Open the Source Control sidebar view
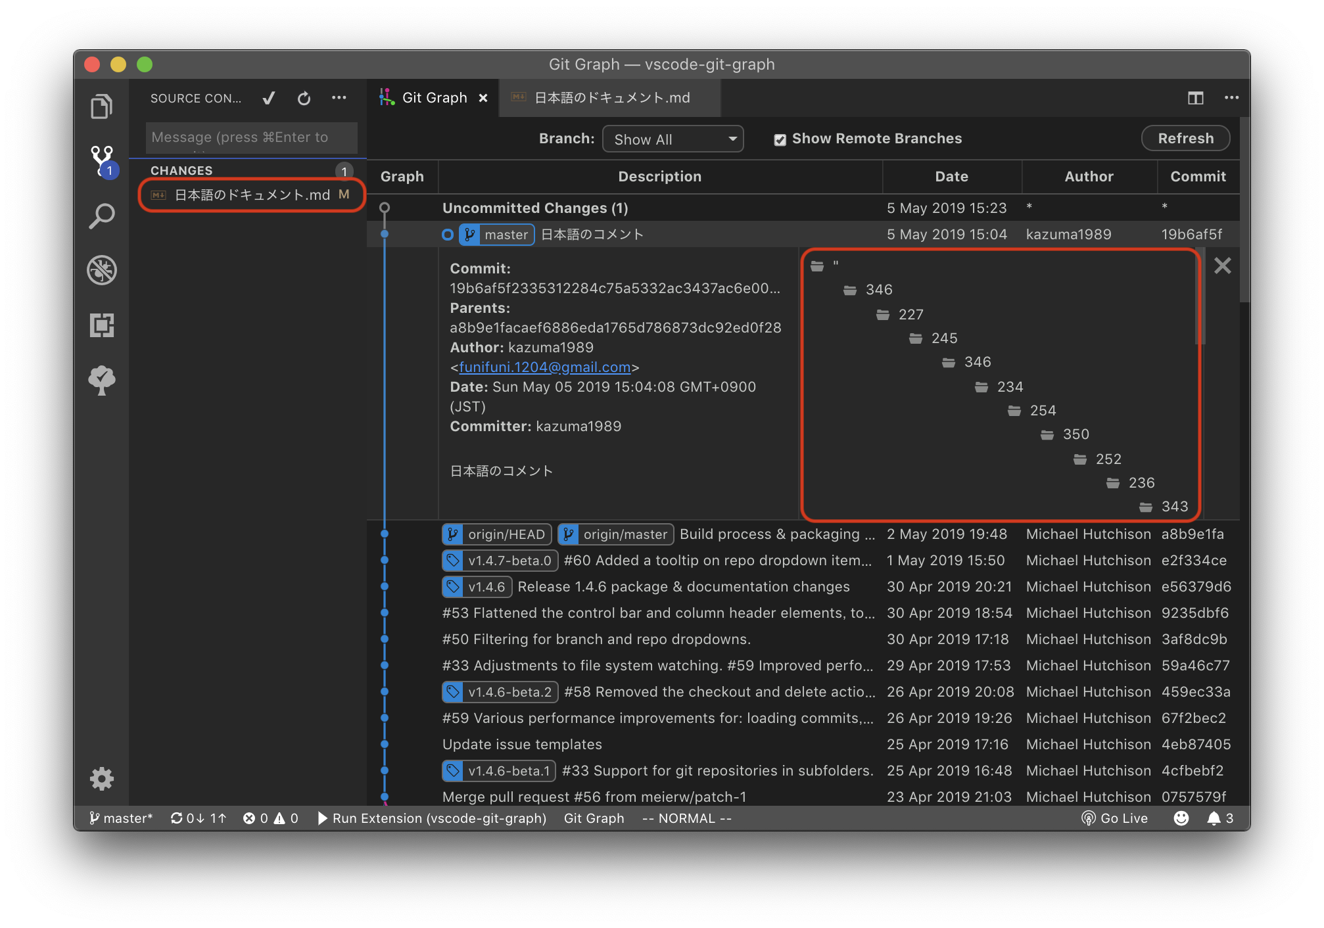Screen dimensions: 1324x928 tap(102, 160)
